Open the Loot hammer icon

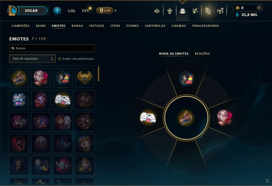195,11
